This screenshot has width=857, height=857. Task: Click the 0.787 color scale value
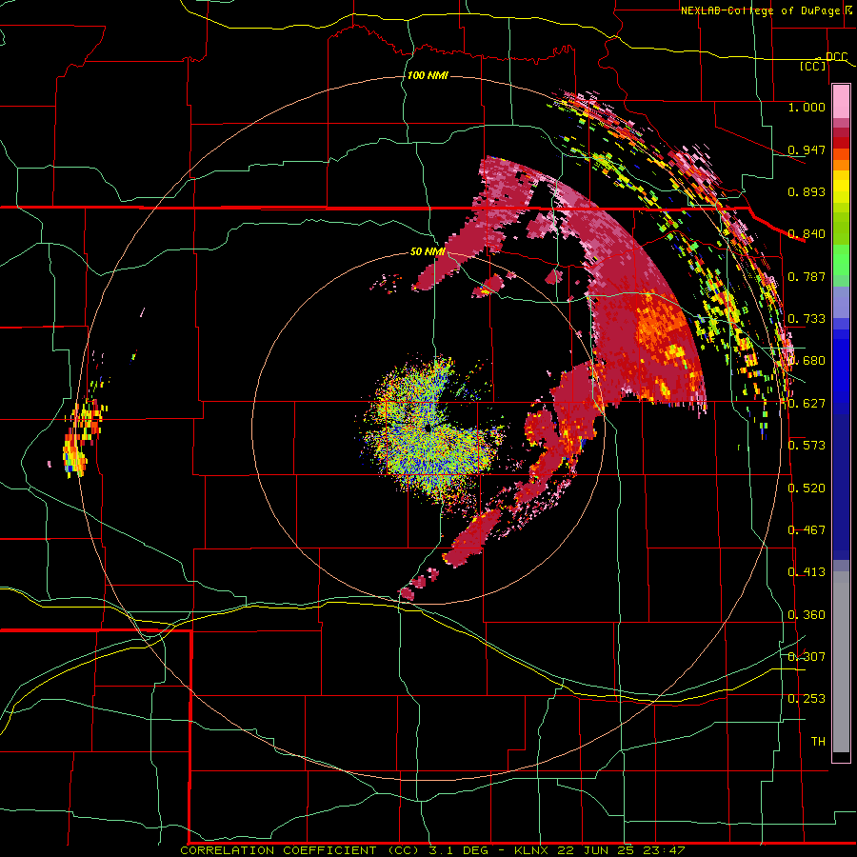pos(807,276)
